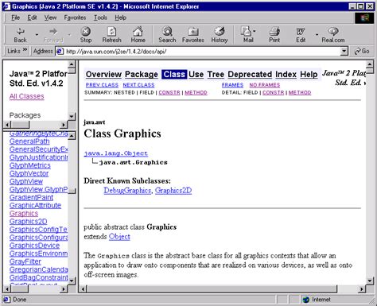Open the DebugGraphics subclass link

(127, 191)
